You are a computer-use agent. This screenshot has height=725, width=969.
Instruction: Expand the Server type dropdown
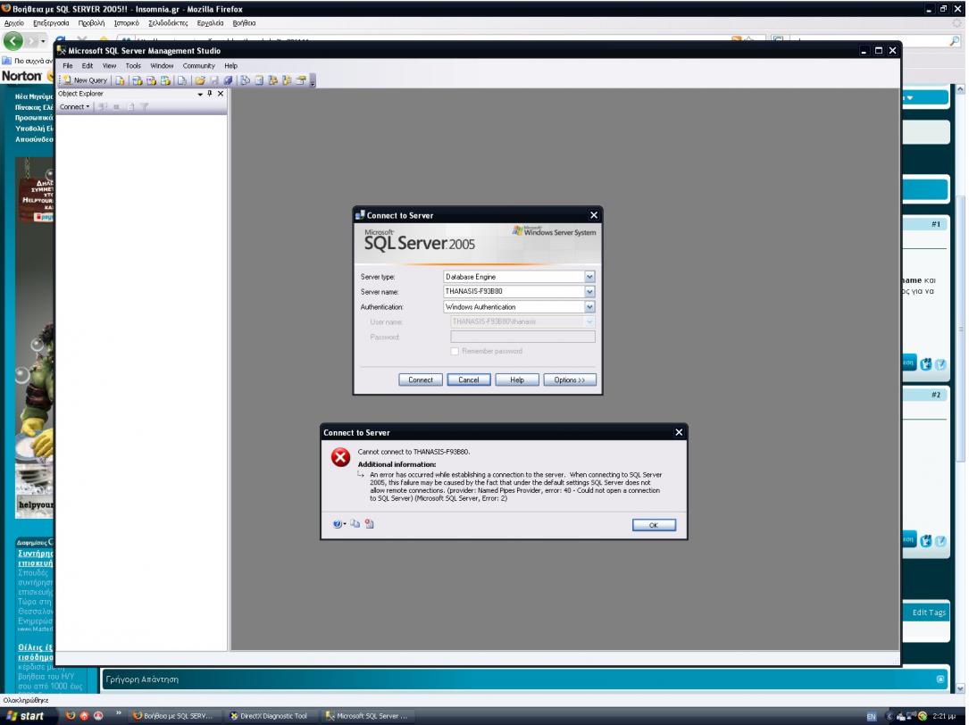pos(589,277)
